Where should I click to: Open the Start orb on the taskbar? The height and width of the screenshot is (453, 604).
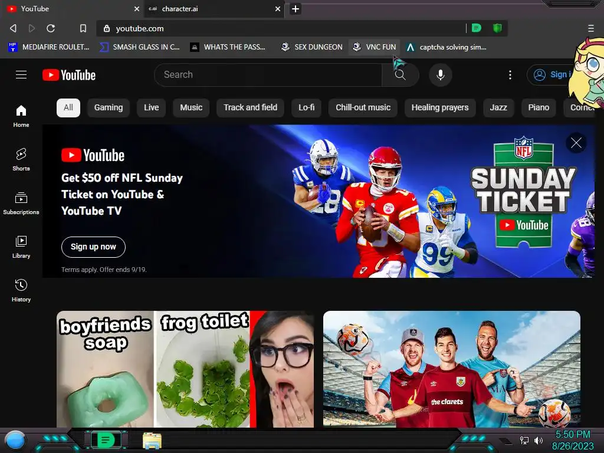coord(15,441)
